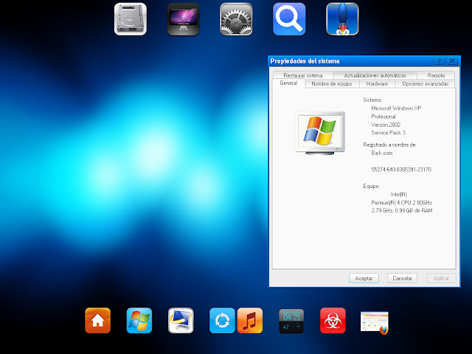This screenshot has width=472, height=354.
Task: Click the Aplicar button
Action: (441, 278)
